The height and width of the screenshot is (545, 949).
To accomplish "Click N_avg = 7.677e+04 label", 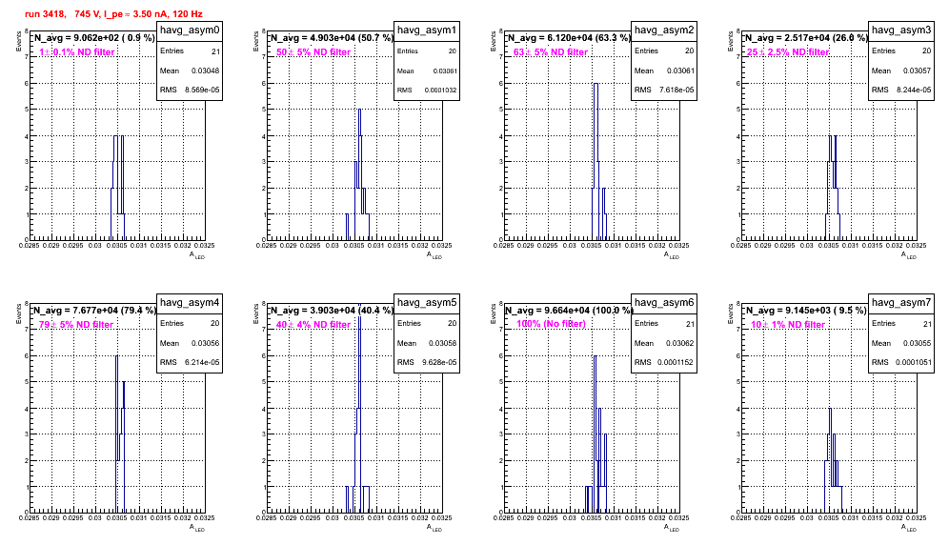I will coord(94,310).
